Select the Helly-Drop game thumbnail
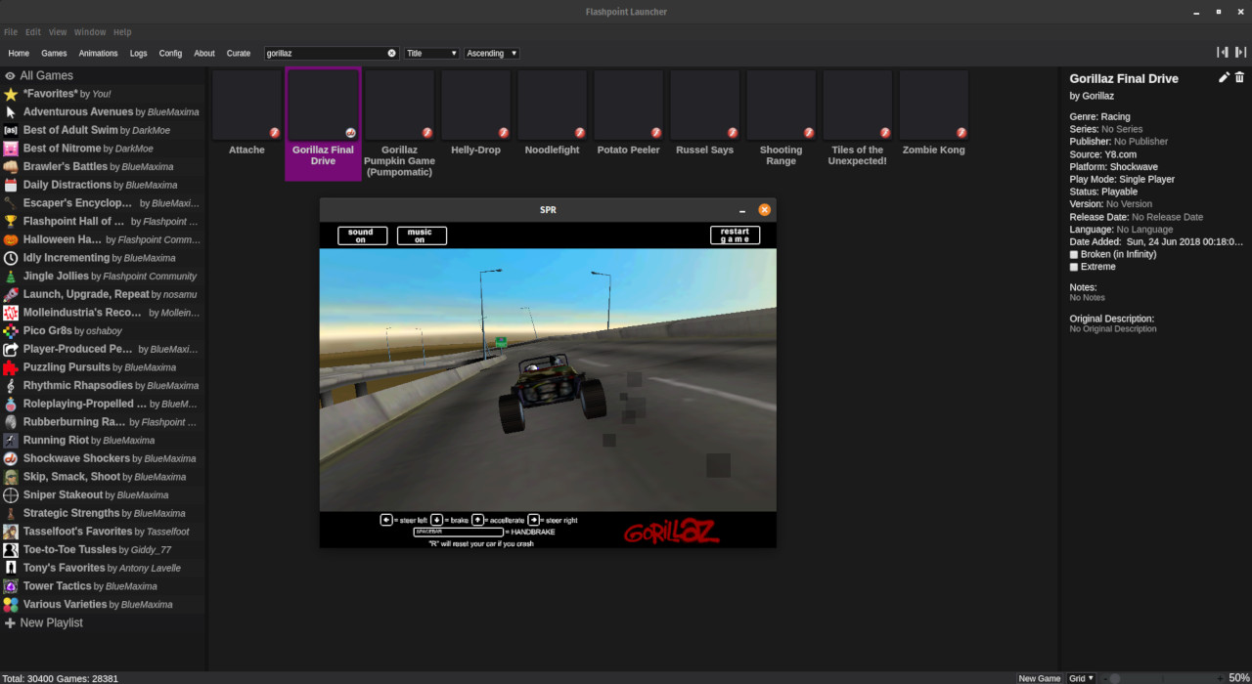The image size is (1252, 684). (x=475, y=106)
